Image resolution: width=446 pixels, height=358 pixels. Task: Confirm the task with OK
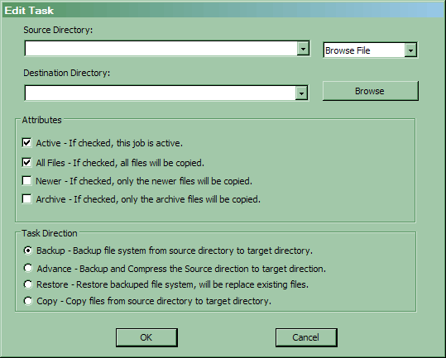click(x=146, y=337)
